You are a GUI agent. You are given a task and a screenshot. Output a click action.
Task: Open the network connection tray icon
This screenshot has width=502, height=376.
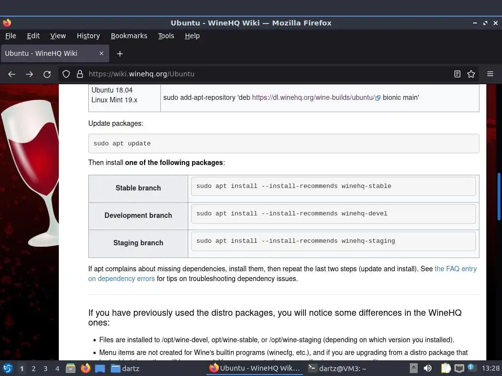(x=459, y=368)
